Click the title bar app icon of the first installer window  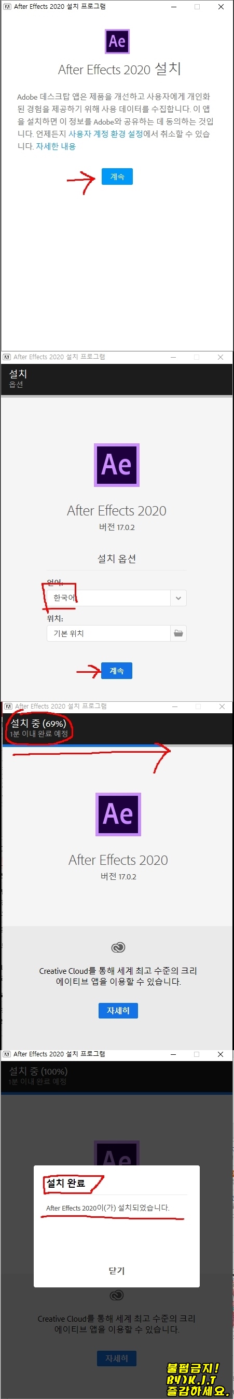coord(7,7)
